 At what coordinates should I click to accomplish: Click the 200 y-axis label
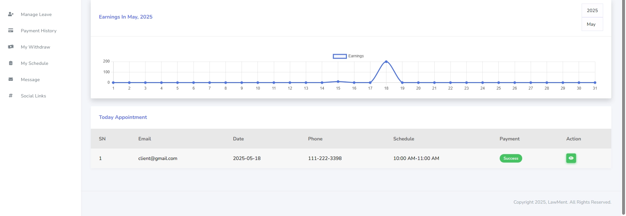pyautogui.click(x=106, y=61)
